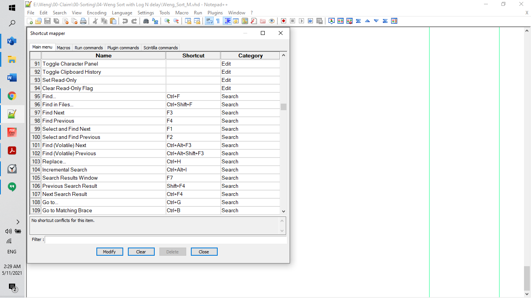Open Google Chrome from the taskbar
This screenshot has width=531, height=298.
[x=12, y=96]
